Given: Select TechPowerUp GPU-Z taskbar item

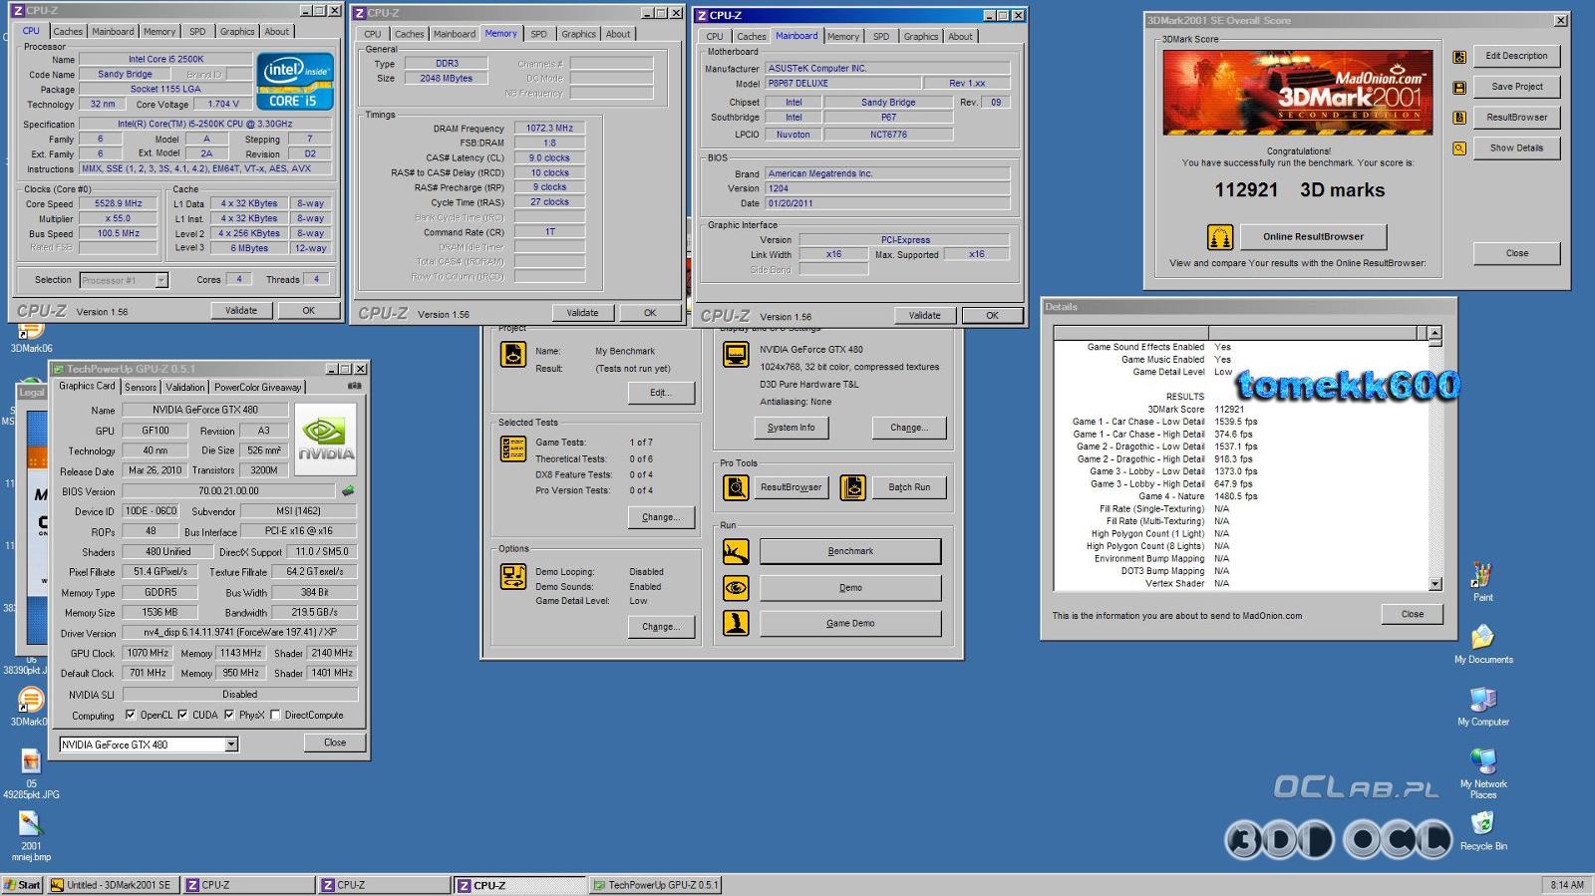Looking at the screenshot, I should click(655, 885).
